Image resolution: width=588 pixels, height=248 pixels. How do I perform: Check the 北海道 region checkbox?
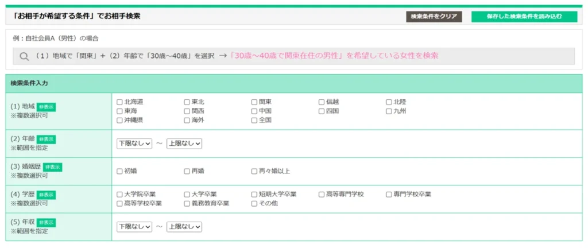point(119,102)
